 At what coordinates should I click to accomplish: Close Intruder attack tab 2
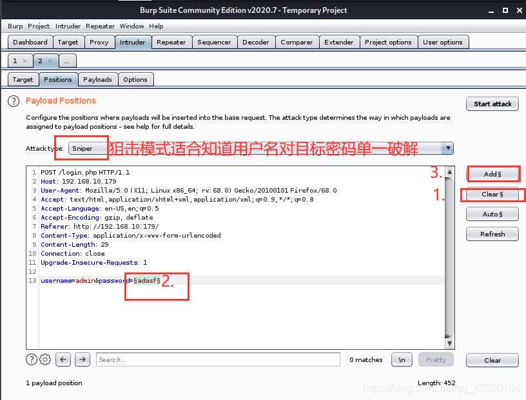tap(50, 61)
